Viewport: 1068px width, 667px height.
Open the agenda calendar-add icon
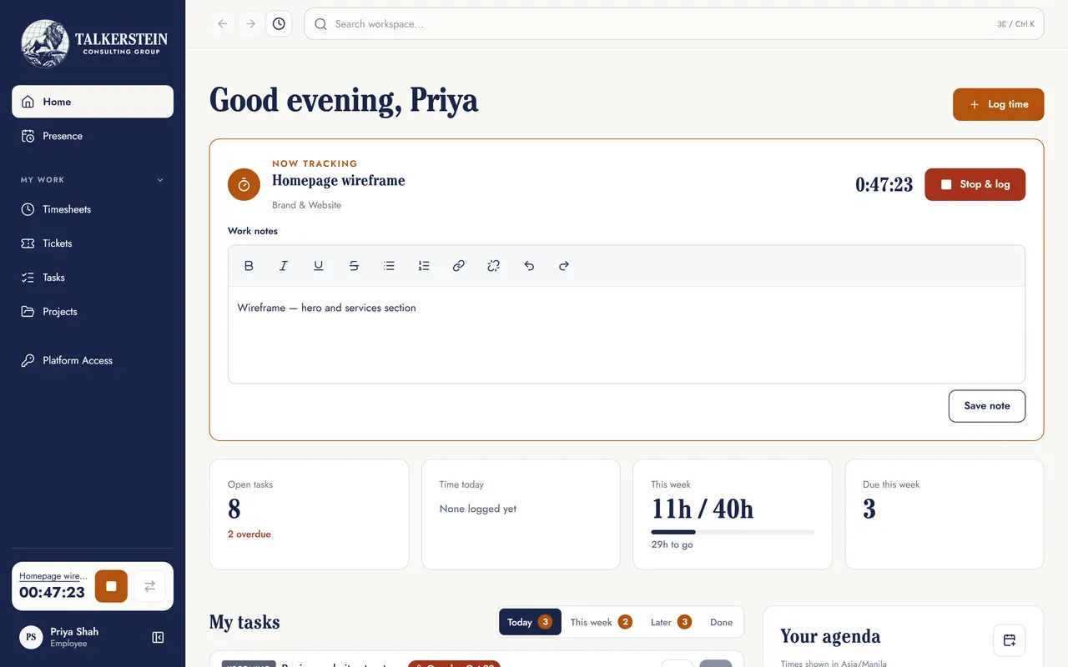(1010, 640)
